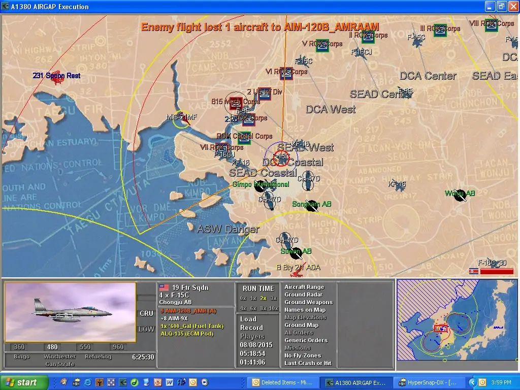Click the Record button
Viewport: 520px width, 390px height.
tap(251, 328)
